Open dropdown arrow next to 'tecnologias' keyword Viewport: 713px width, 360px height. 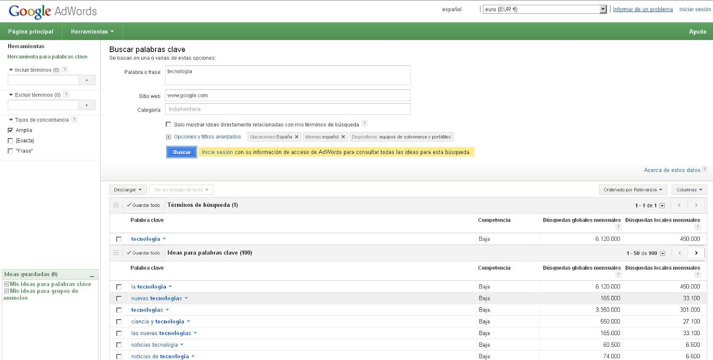[x=168, y=310]
